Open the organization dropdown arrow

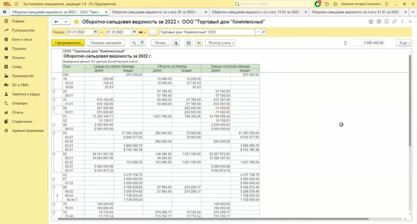[x=258, y=32]
